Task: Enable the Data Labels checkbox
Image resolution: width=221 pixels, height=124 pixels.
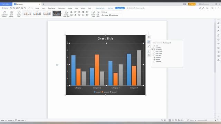Action: [x=154, y=52]
